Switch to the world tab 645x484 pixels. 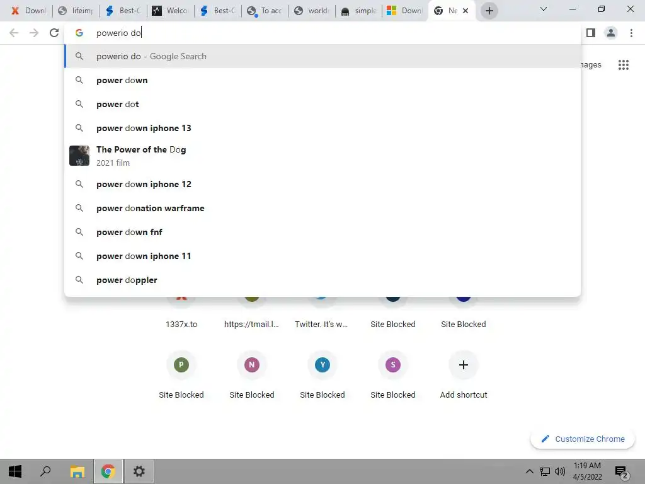[312, 11]
